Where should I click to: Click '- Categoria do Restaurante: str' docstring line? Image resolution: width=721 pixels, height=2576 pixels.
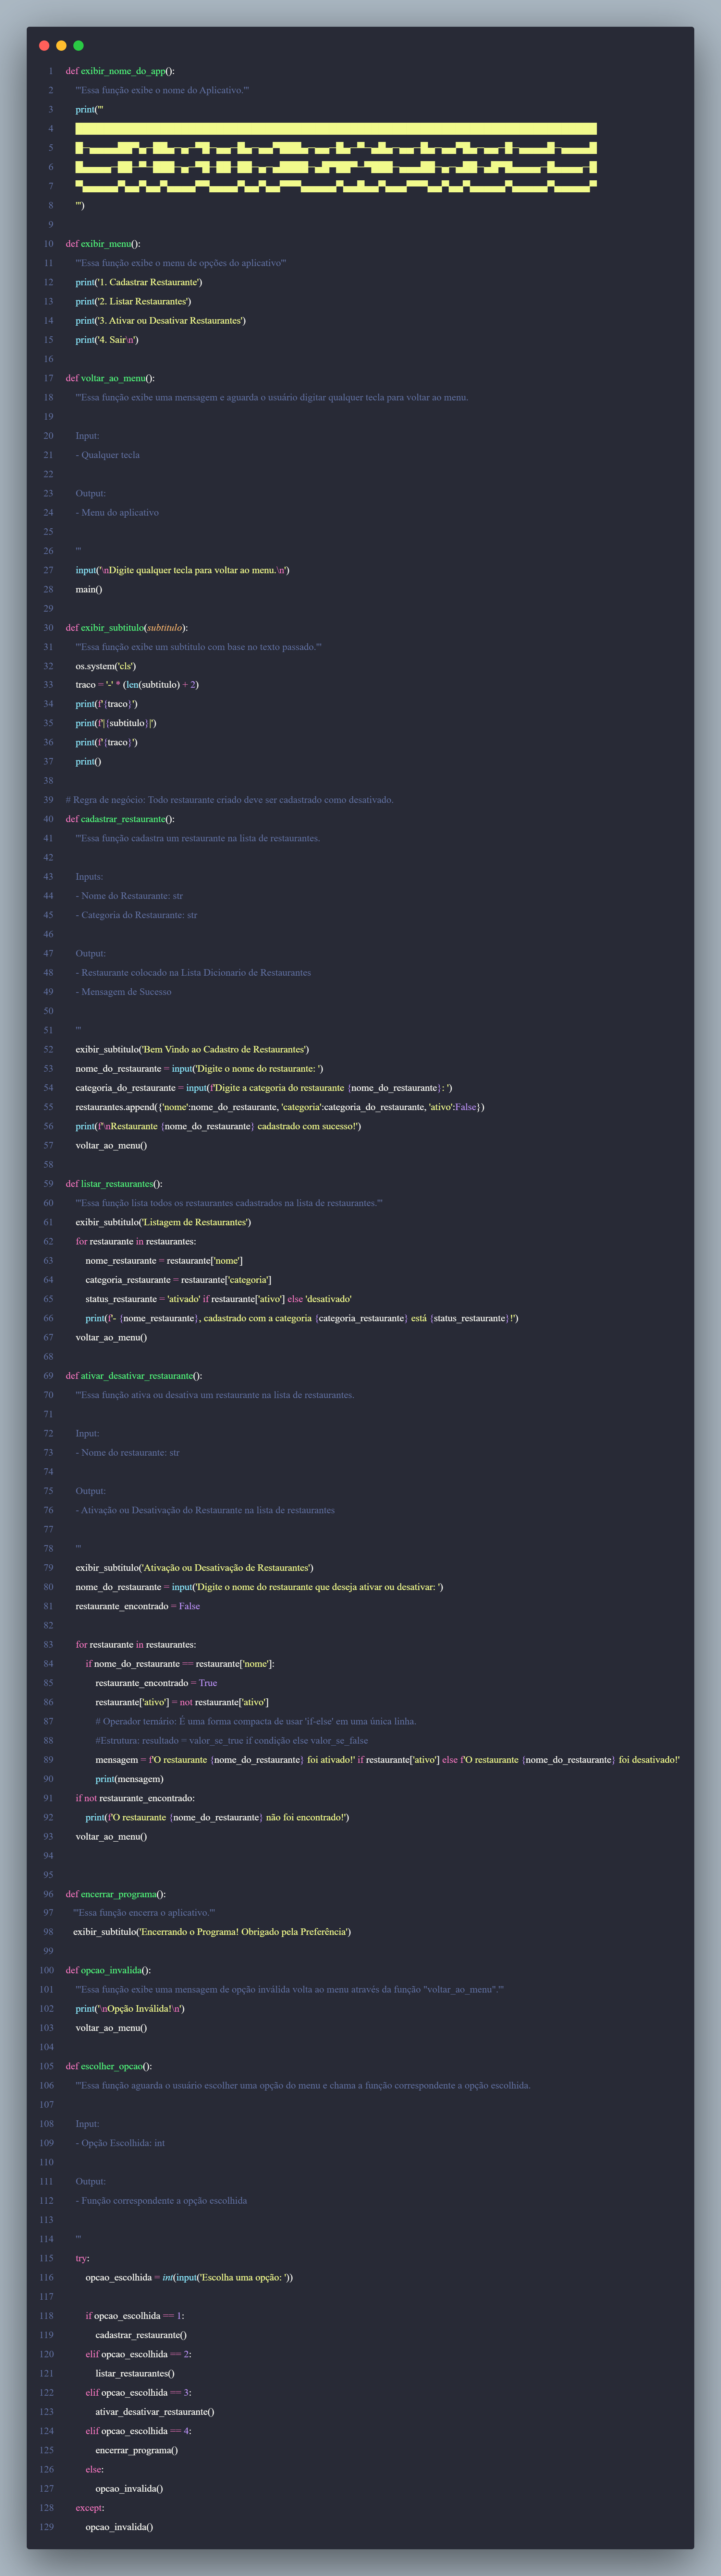click(136, 915)
